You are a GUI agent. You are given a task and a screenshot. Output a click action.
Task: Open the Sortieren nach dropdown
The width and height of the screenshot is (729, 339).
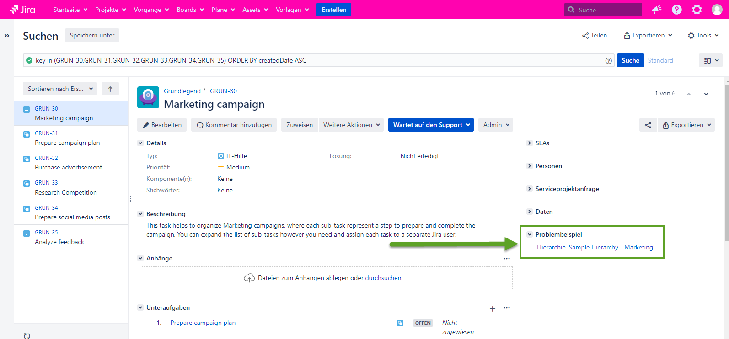click(60, 89)
